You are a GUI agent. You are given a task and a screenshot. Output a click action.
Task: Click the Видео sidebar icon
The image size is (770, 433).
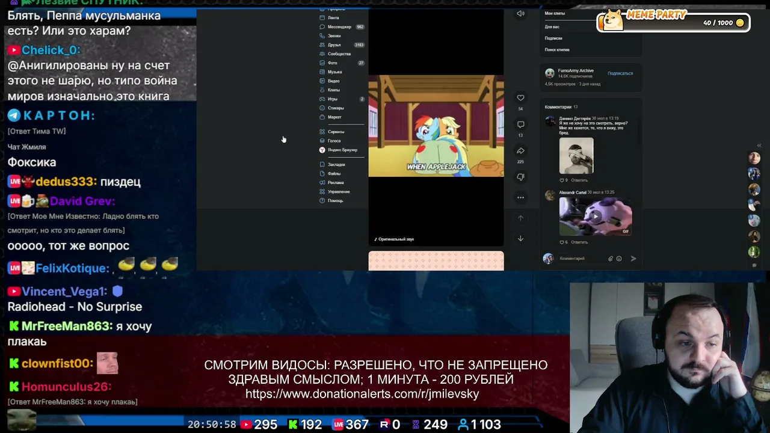click(x=322, y=81)
